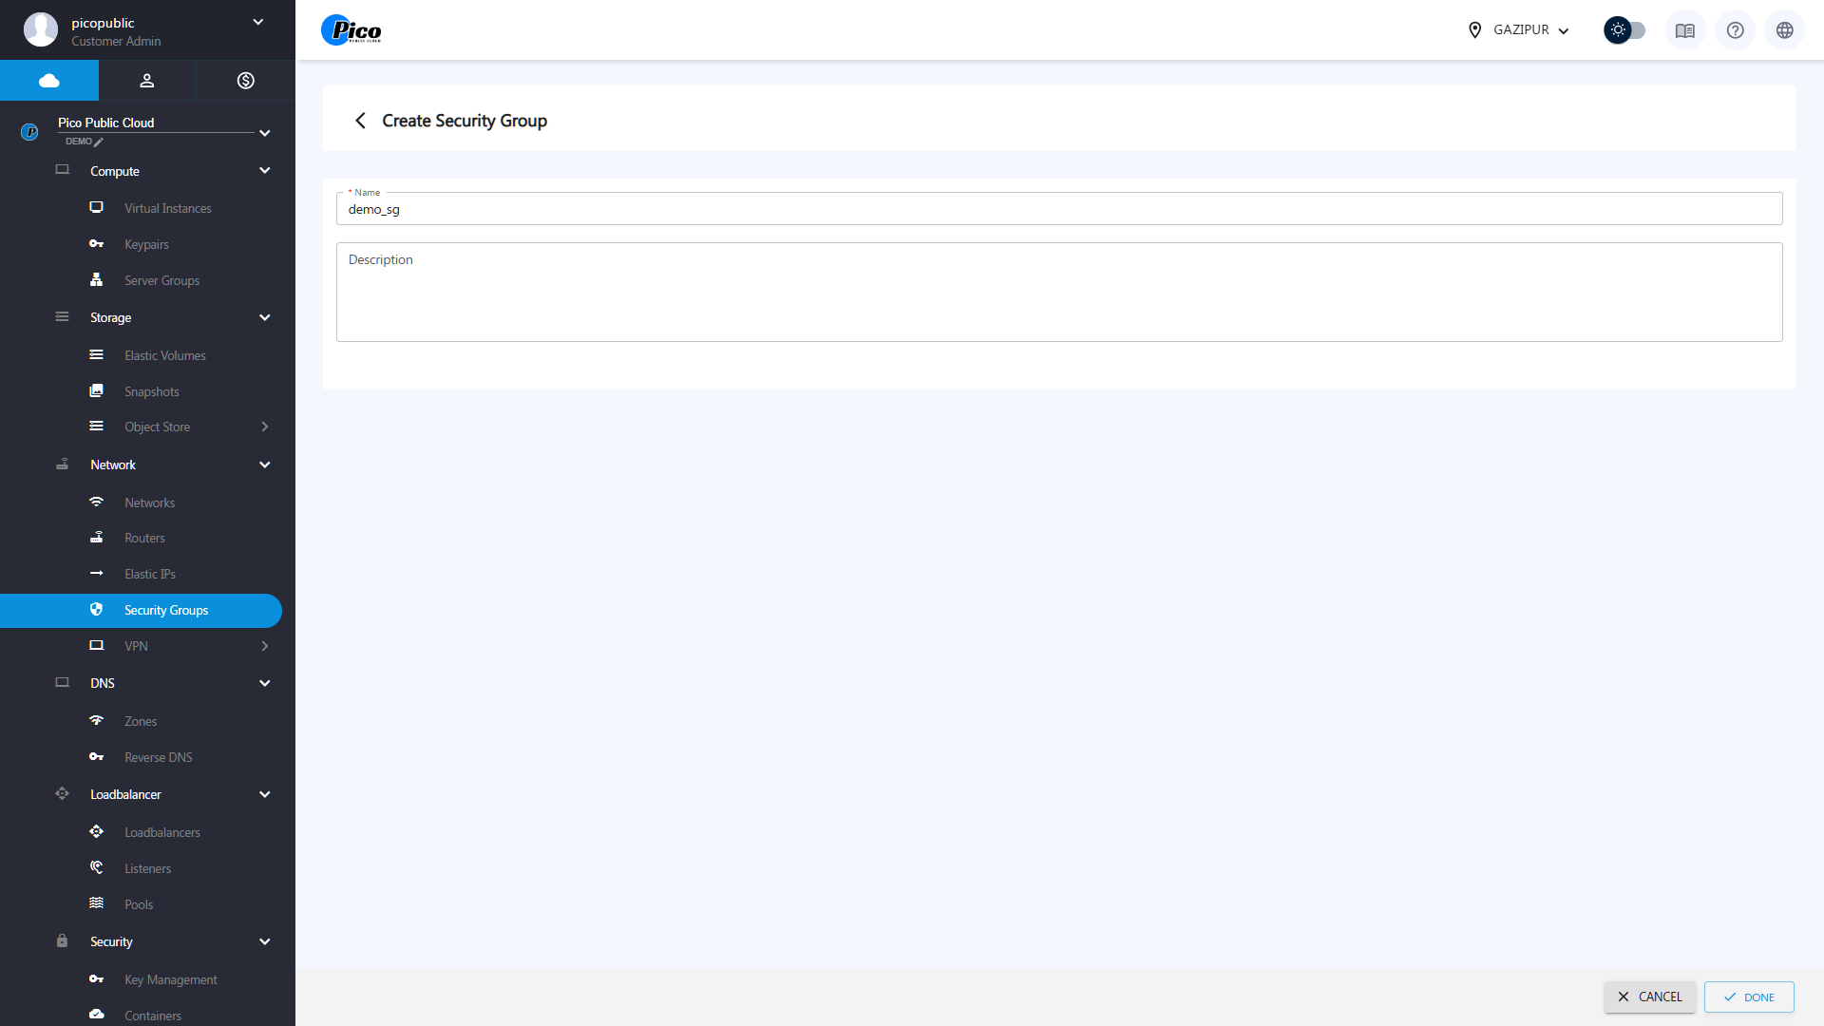The height and width of the screenshot is (1026, 1824).
Task: Click the DONE button
Action: click(x=1748, y=997)
